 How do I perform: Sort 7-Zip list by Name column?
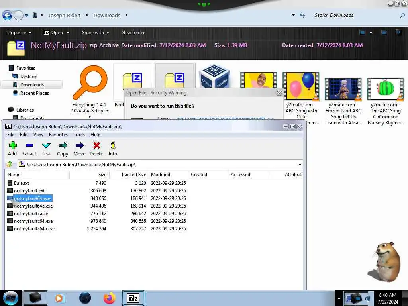(37, 175)
